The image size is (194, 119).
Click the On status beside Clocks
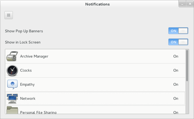point(176,70)
